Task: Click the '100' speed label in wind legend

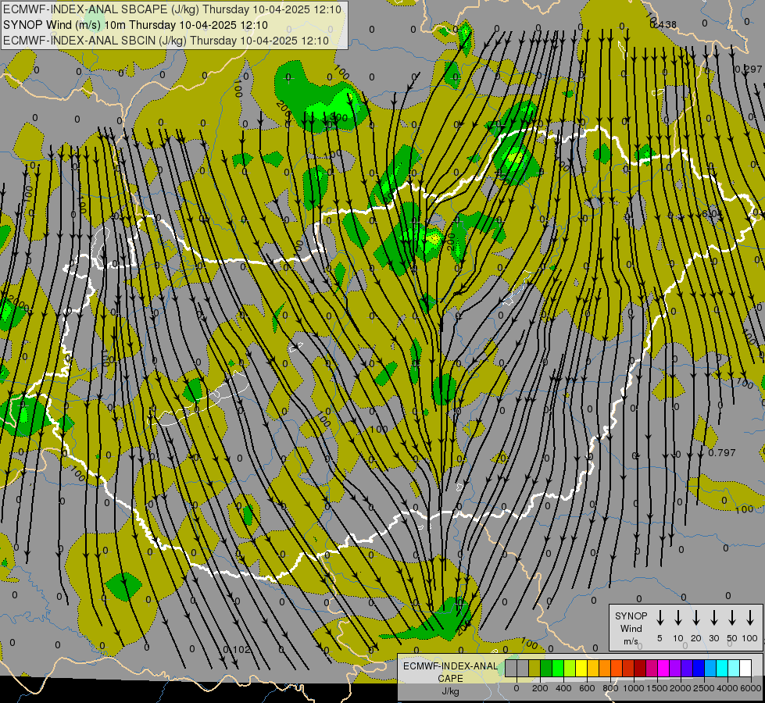Action: pyautogui.click(x=750, y=638)
